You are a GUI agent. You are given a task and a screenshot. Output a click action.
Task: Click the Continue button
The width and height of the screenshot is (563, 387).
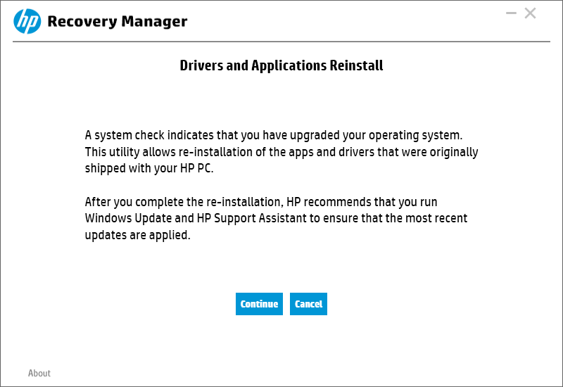click(259, 304)
